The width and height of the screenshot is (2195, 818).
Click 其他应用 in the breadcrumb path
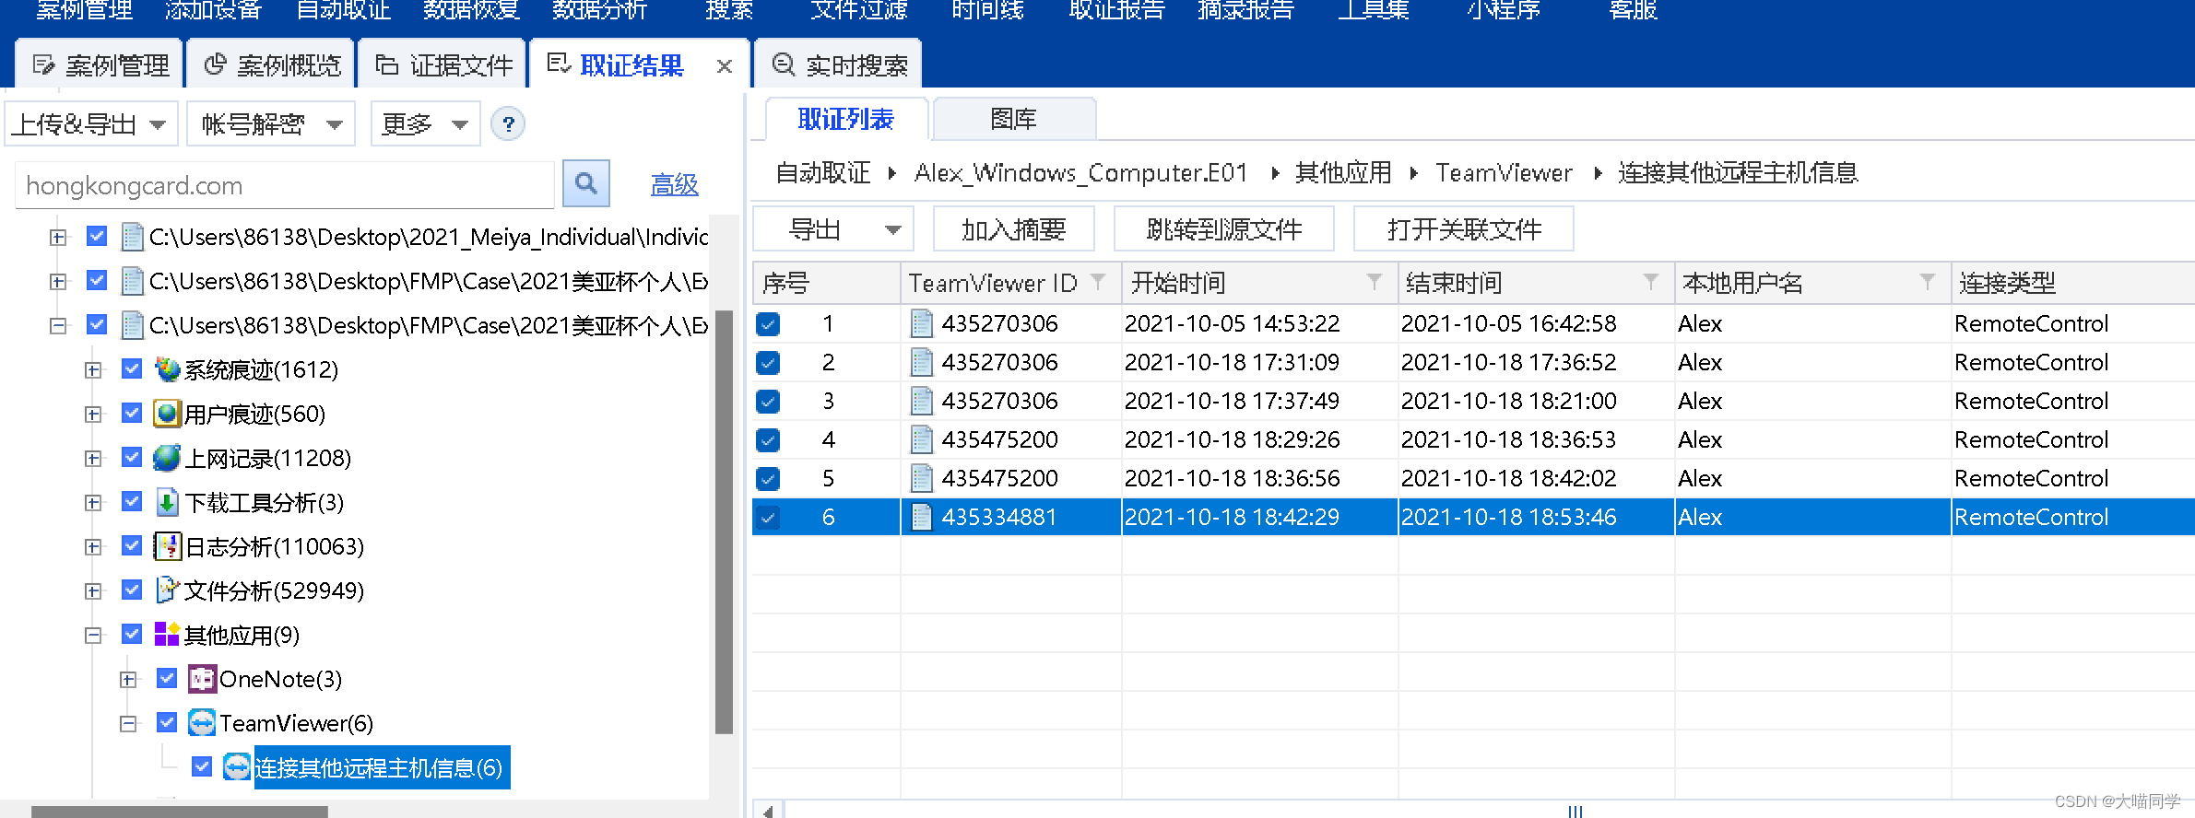click(x=1342, y=172)
